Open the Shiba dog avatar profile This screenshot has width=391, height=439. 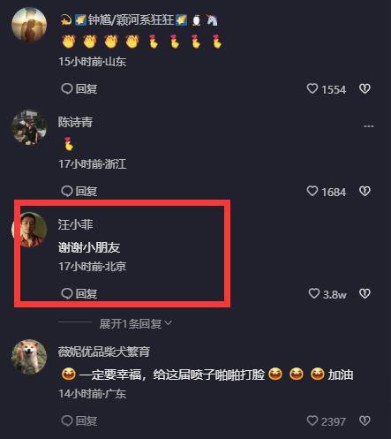coord(29,357)
